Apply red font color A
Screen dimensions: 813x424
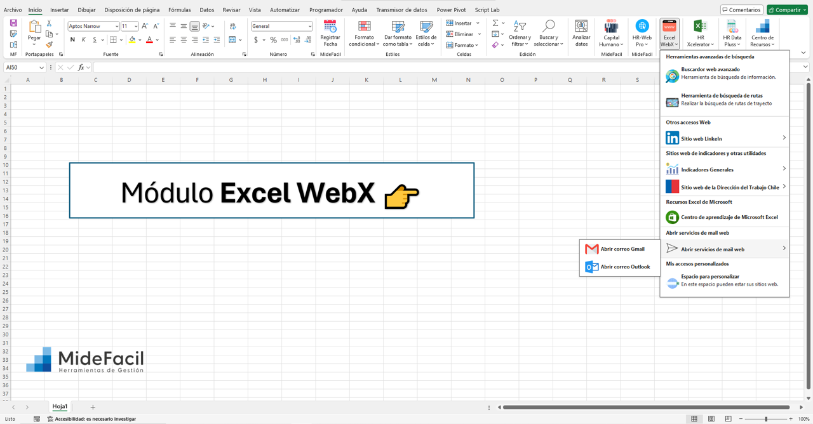[x=149, y=39]
